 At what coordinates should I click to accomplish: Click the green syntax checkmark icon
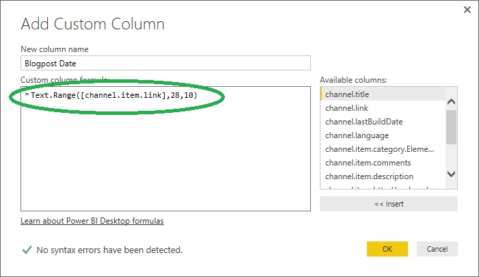click(27, 250)
